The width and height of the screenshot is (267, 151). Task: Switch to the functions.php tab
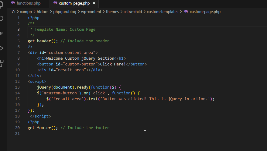[28, 3]
